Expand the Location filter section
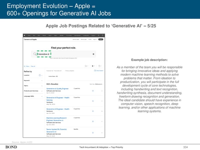200x150 pixels. [x=41, y=75]
